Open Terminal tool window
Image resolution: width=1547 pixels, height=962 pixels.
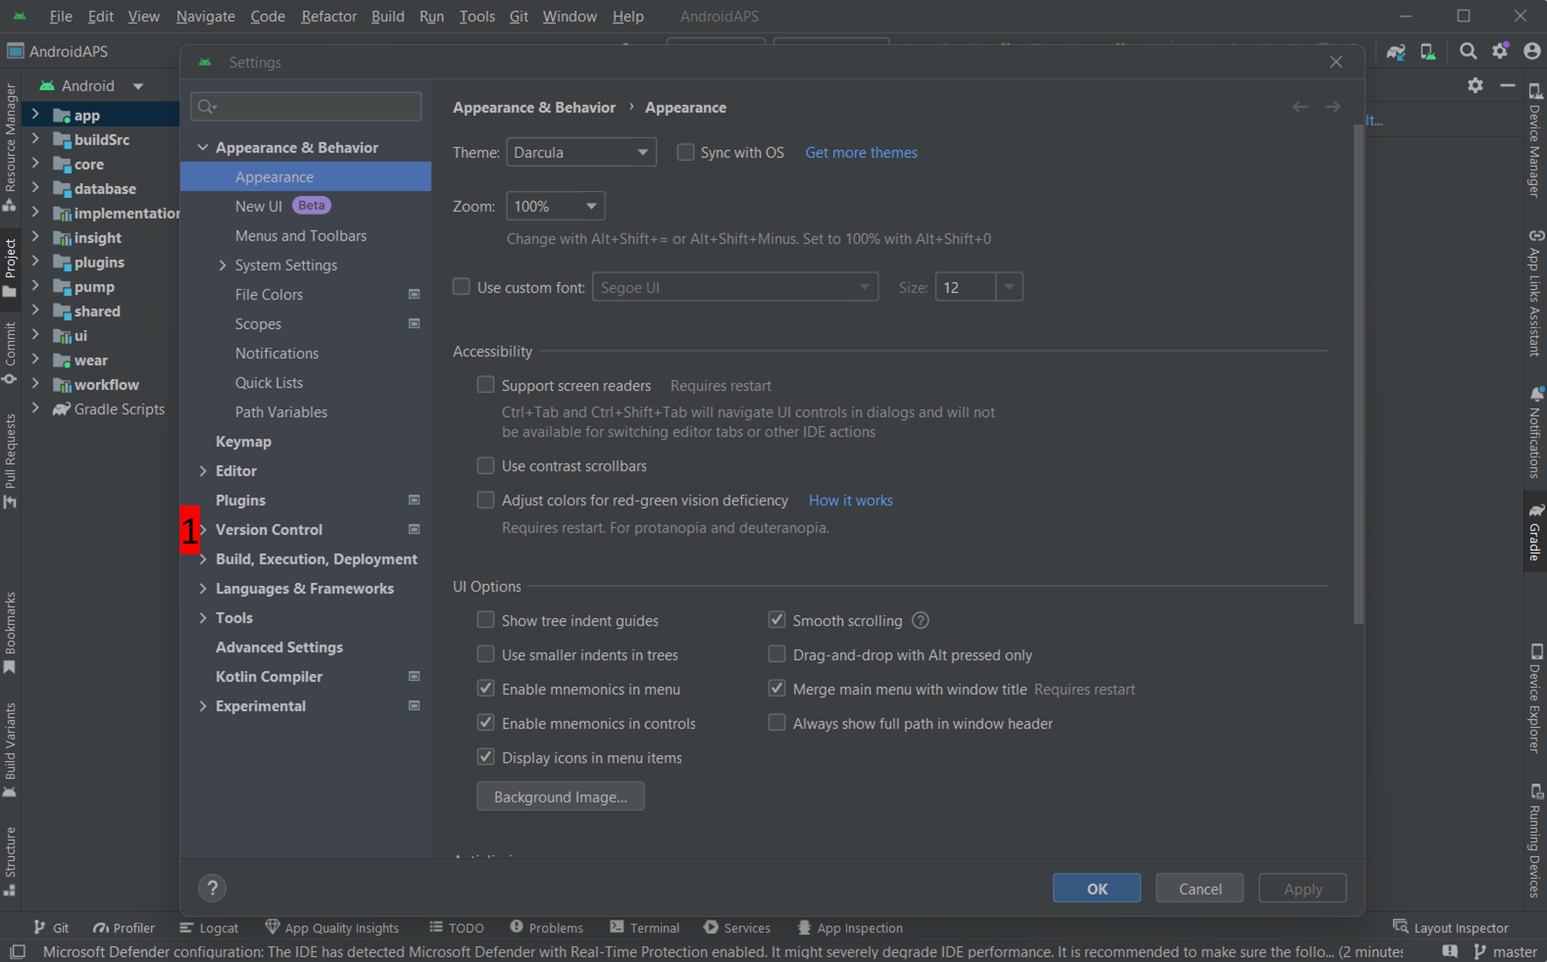[644, 928]
